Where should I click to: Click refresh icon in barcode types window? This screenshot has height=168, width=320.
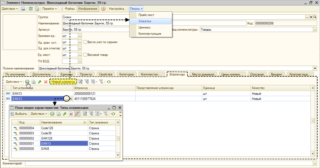click(x=113, y=114)
